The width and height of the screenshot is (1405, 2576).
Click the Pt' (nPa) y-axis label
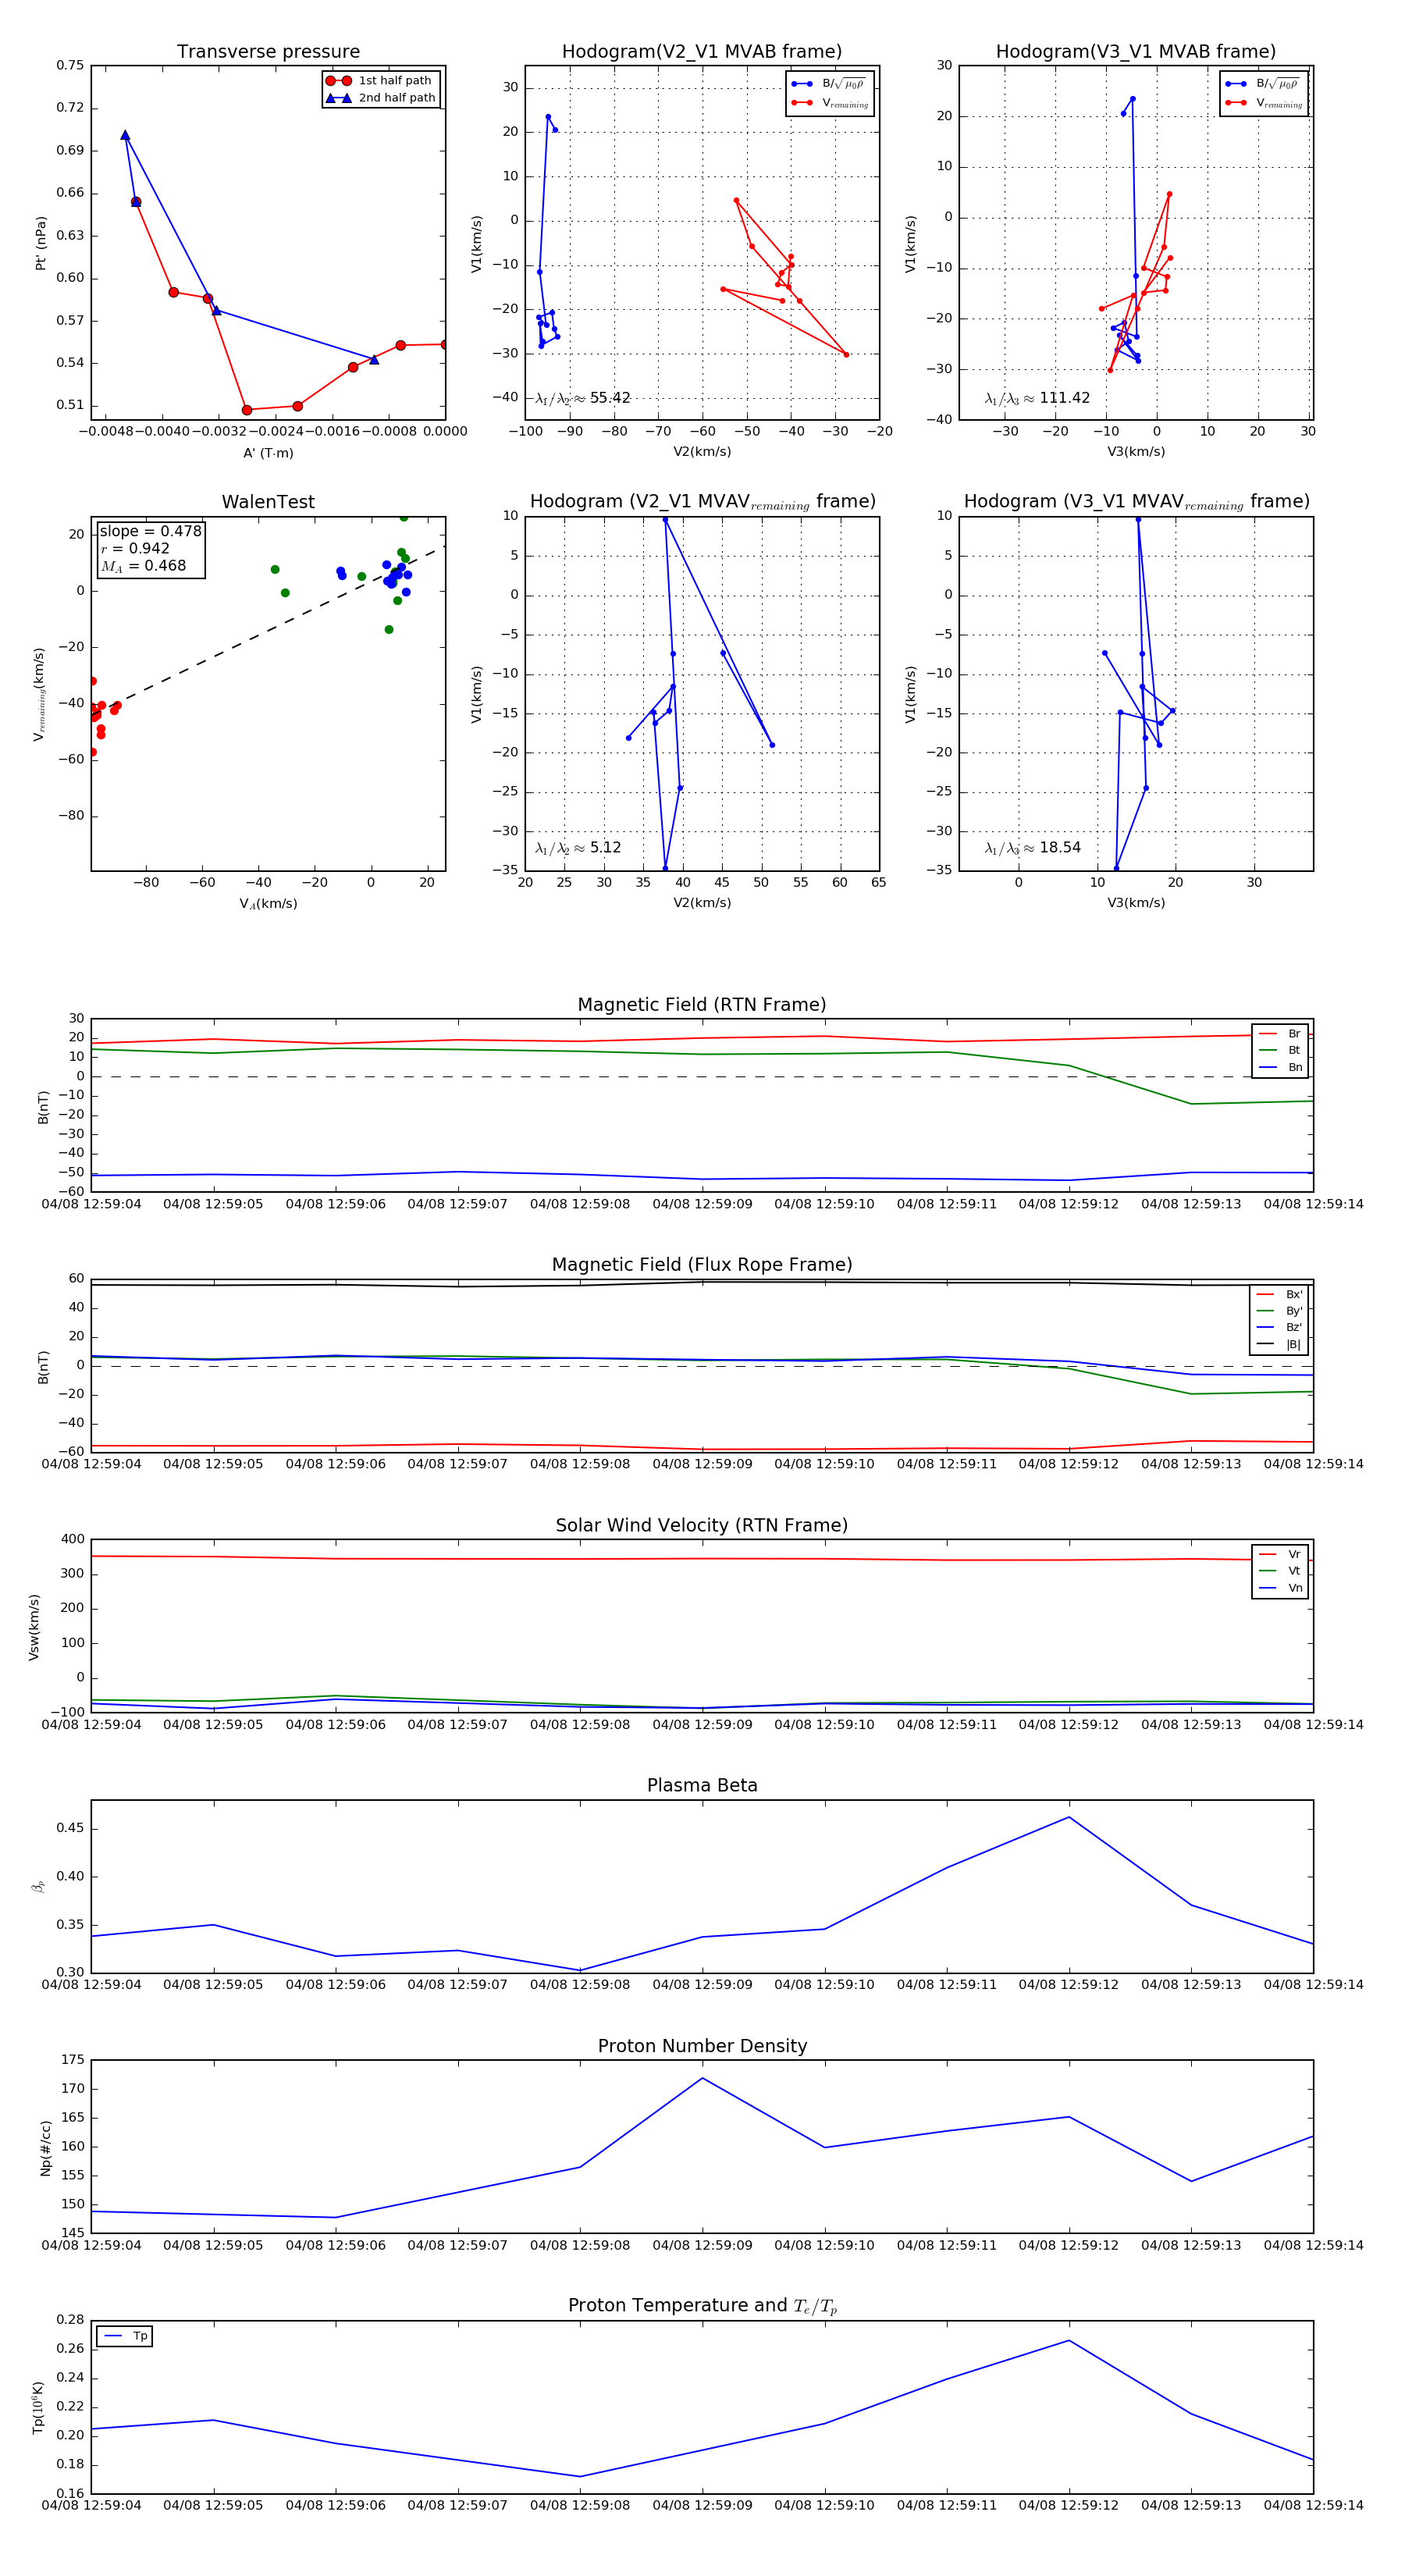coord(41,243)
